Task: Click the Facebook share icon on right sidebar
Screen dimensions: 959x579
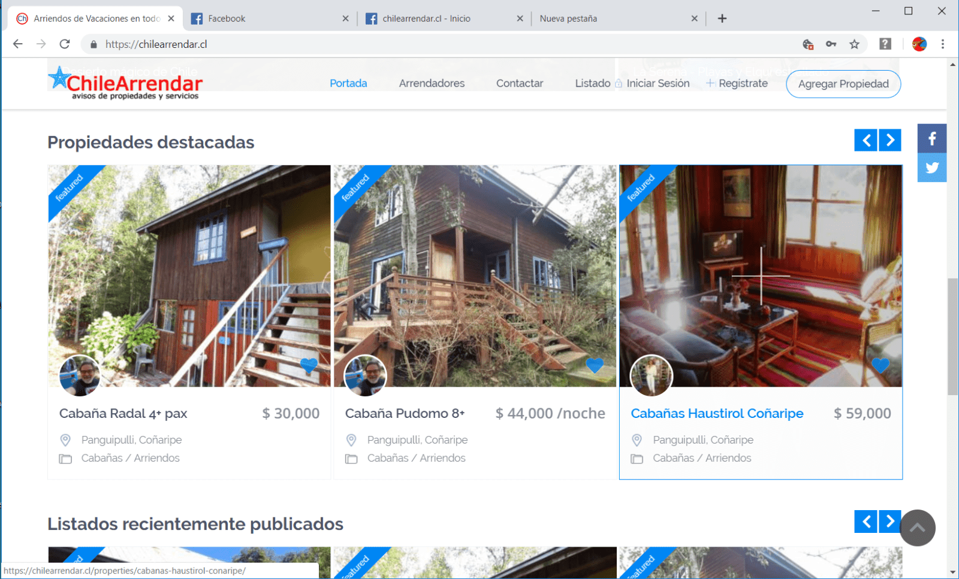Action: (x=931, y=139)
